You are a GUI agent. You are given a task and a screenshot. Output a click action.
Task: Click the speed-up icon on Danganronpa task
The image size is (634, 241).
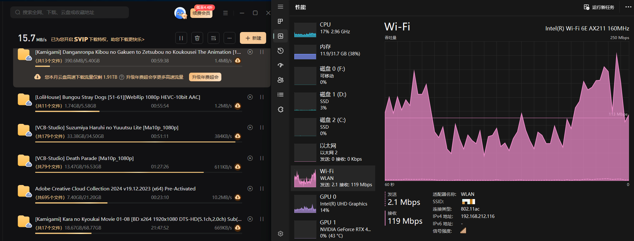[x=238, y=60]
